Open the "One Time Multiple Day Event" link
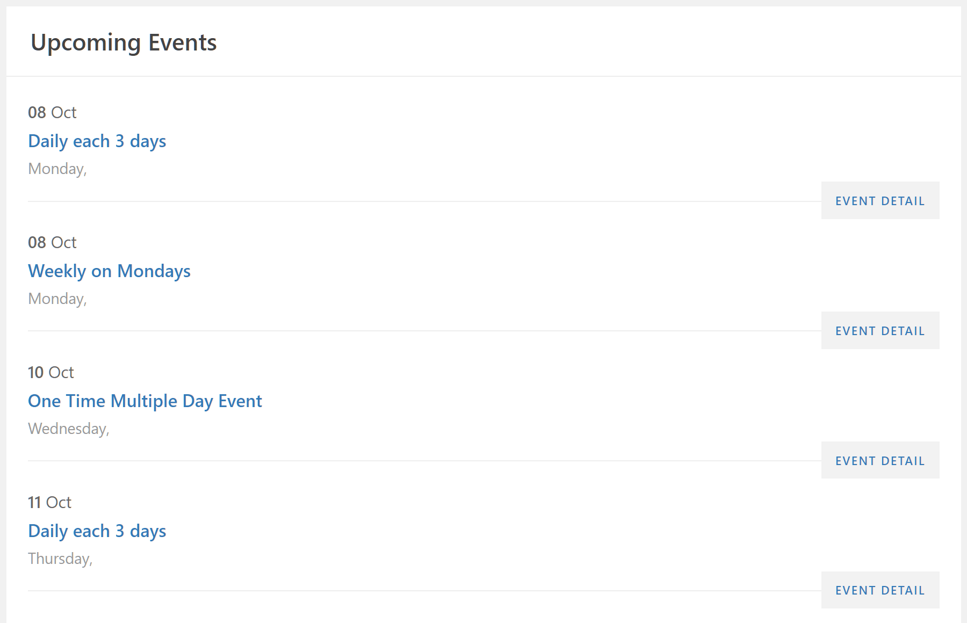Screen dimensions: 967x623 point(145,401)
